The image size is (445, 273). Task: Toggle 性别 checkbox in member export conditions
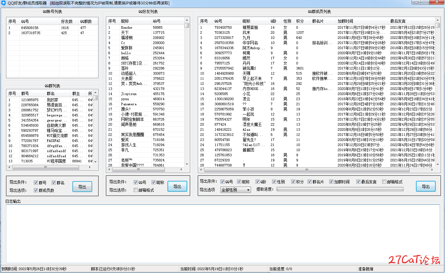274,182
